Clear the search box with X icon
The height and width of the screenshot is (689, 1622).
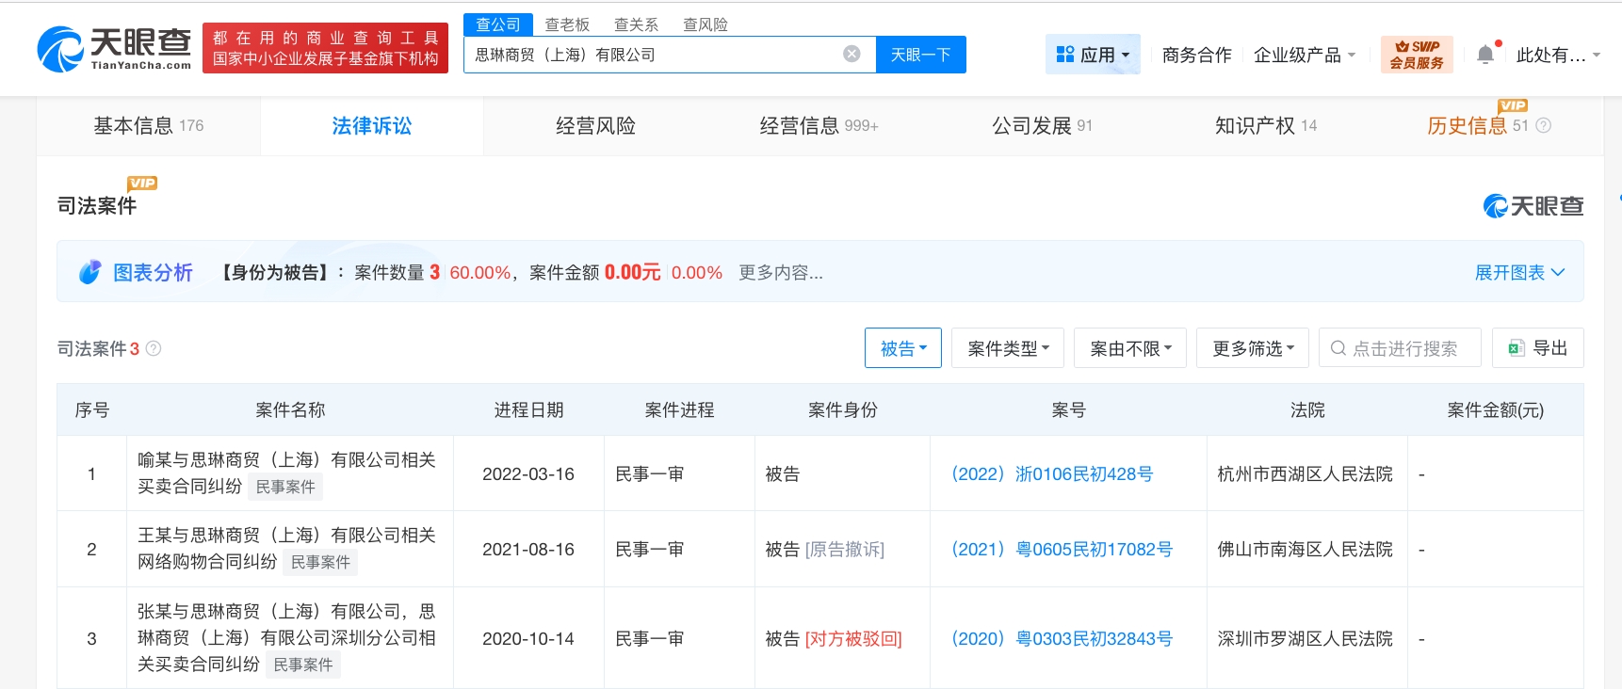point(852,55)
